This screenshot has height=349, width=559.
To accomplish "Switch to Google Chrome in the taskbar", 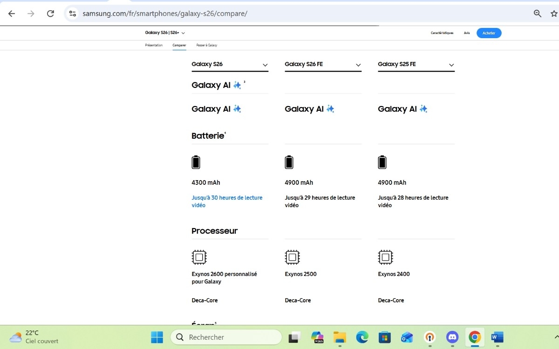I will 475,337.
